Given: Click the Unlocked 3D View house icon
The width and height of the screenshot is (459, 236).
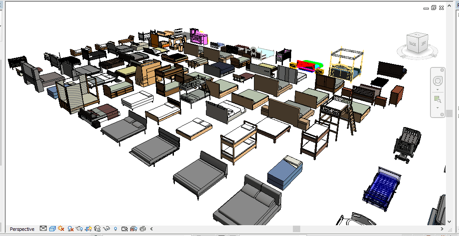Looking at the screenshot, I should click(x=97, y=229).
